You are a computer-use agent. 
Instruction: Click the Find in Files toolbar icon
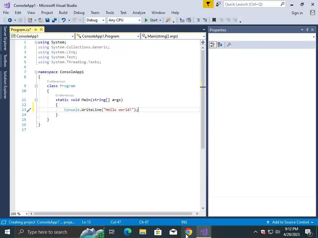click(x=168, y=20)
